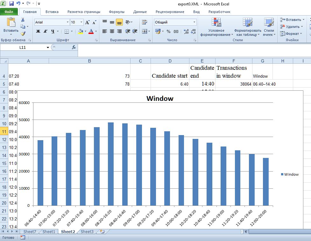Switch to Sheet3 worksheet tab
Image resolution: width=311 pixels, height=241 pixels.
click(x=87, y=231)
